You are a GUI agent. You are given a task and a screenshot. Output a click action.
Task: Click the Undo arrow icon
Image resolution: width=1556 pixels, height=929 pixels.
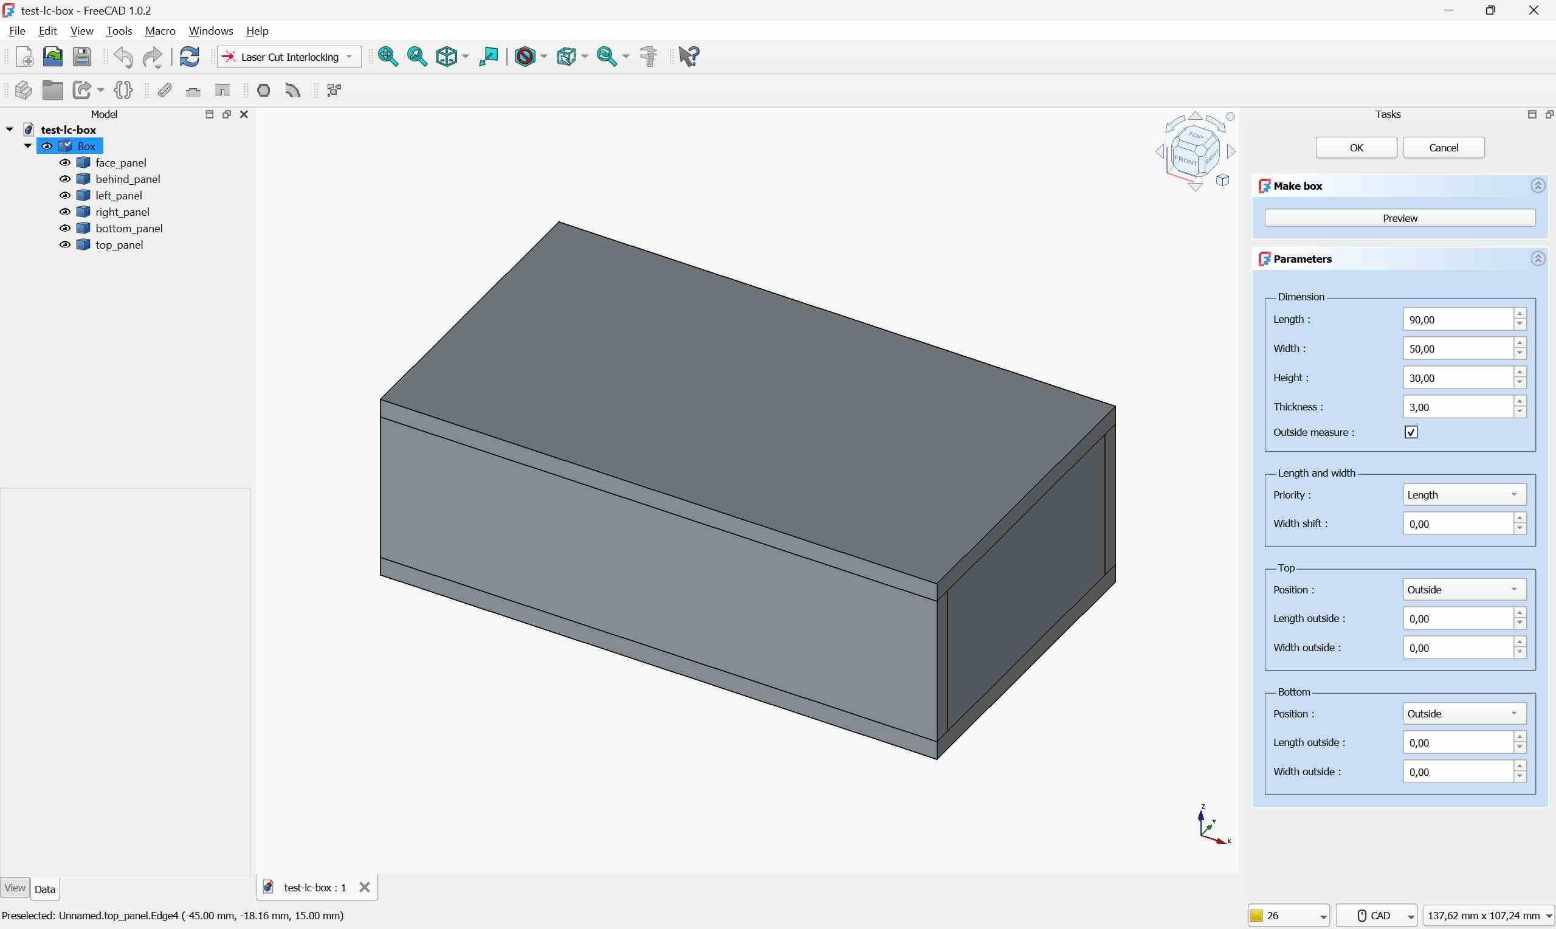tap(123, 57)
